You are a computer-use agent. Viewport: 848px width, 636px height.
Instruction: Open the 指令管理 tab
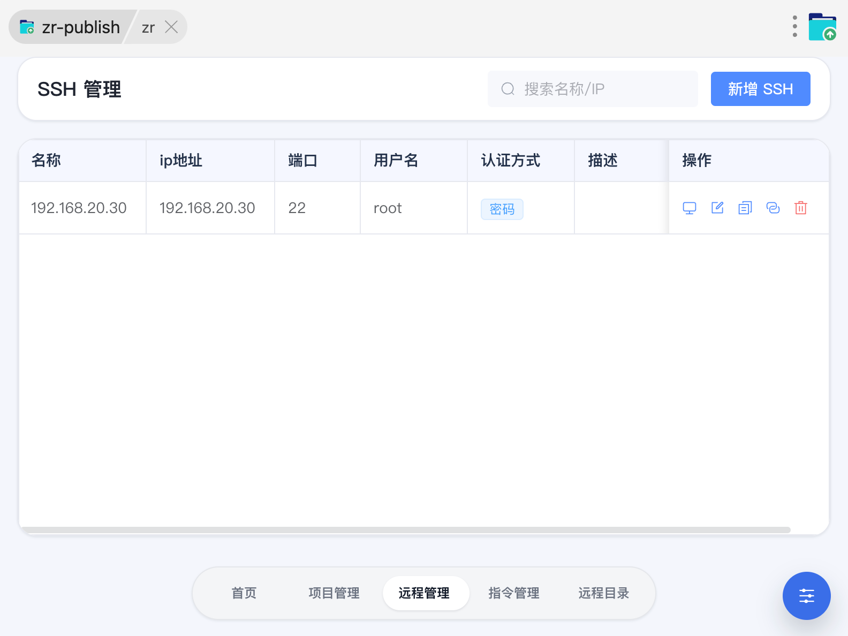click(514, 593)
